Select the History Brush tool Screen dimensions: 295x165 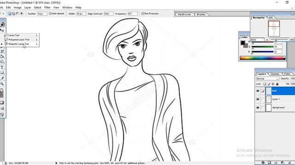point(2,51)
